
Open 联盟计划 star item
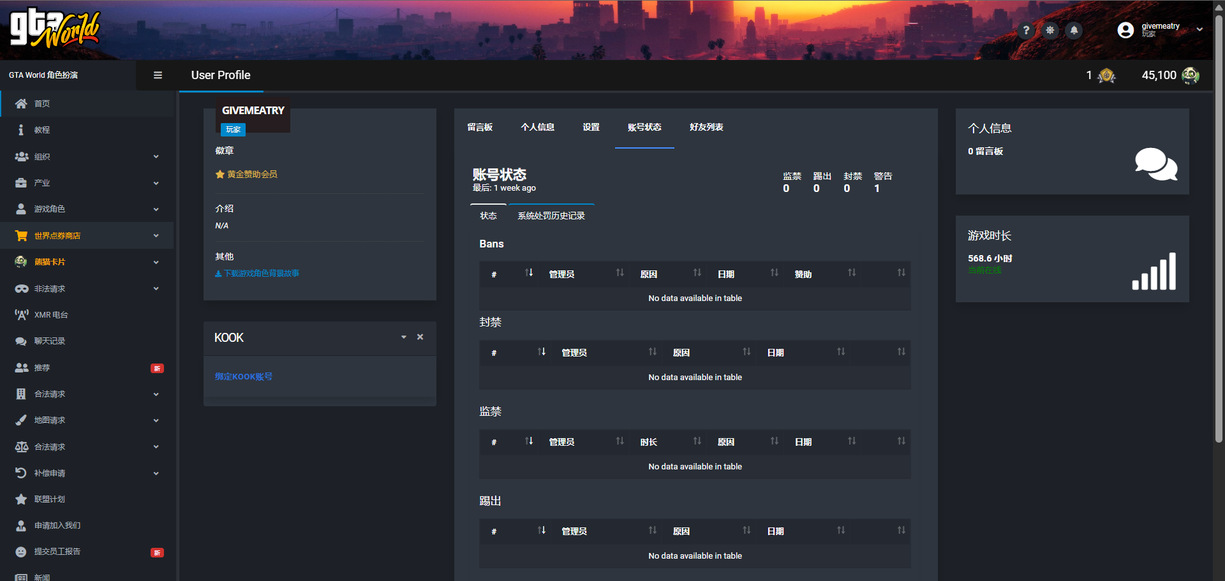point(87,499)
